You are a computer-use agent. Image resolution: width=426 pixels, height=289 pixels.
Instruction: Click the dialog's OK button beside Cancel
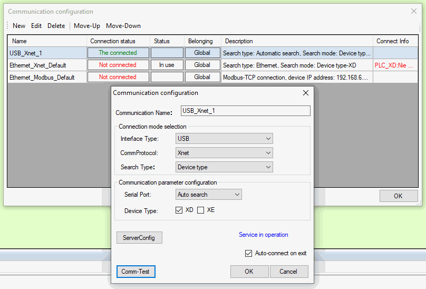click(249, 271)
